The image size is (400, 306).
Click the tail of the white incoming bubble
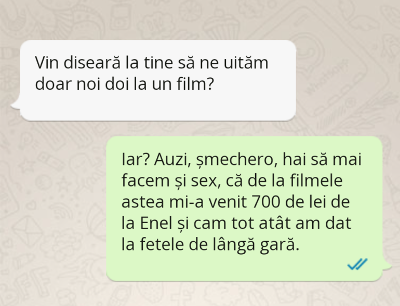click(15, 105)
